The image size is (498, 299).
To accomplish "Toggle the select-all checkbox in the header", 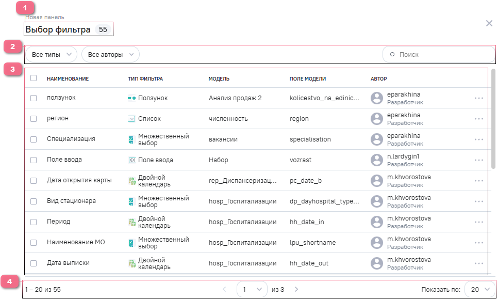I will (x=34, y=78).
